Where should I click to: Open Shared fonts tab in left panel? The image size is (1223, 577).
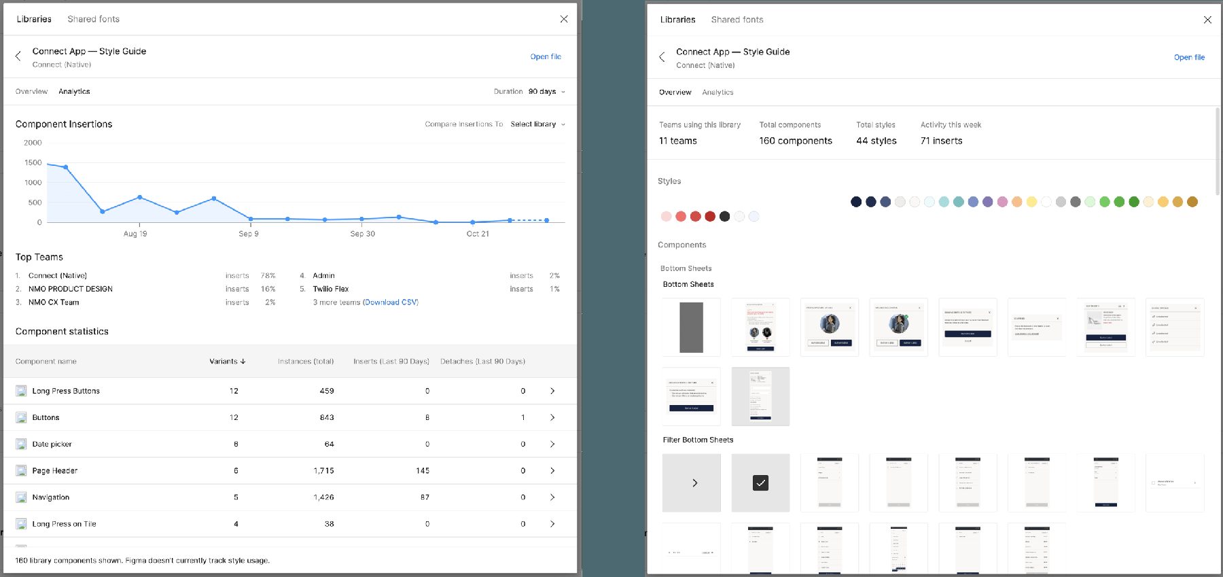click(93, 19)
